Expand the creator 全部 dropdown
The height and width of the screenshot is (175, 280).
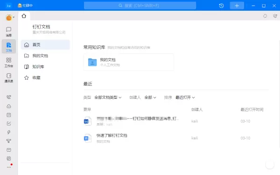point(150,98)
